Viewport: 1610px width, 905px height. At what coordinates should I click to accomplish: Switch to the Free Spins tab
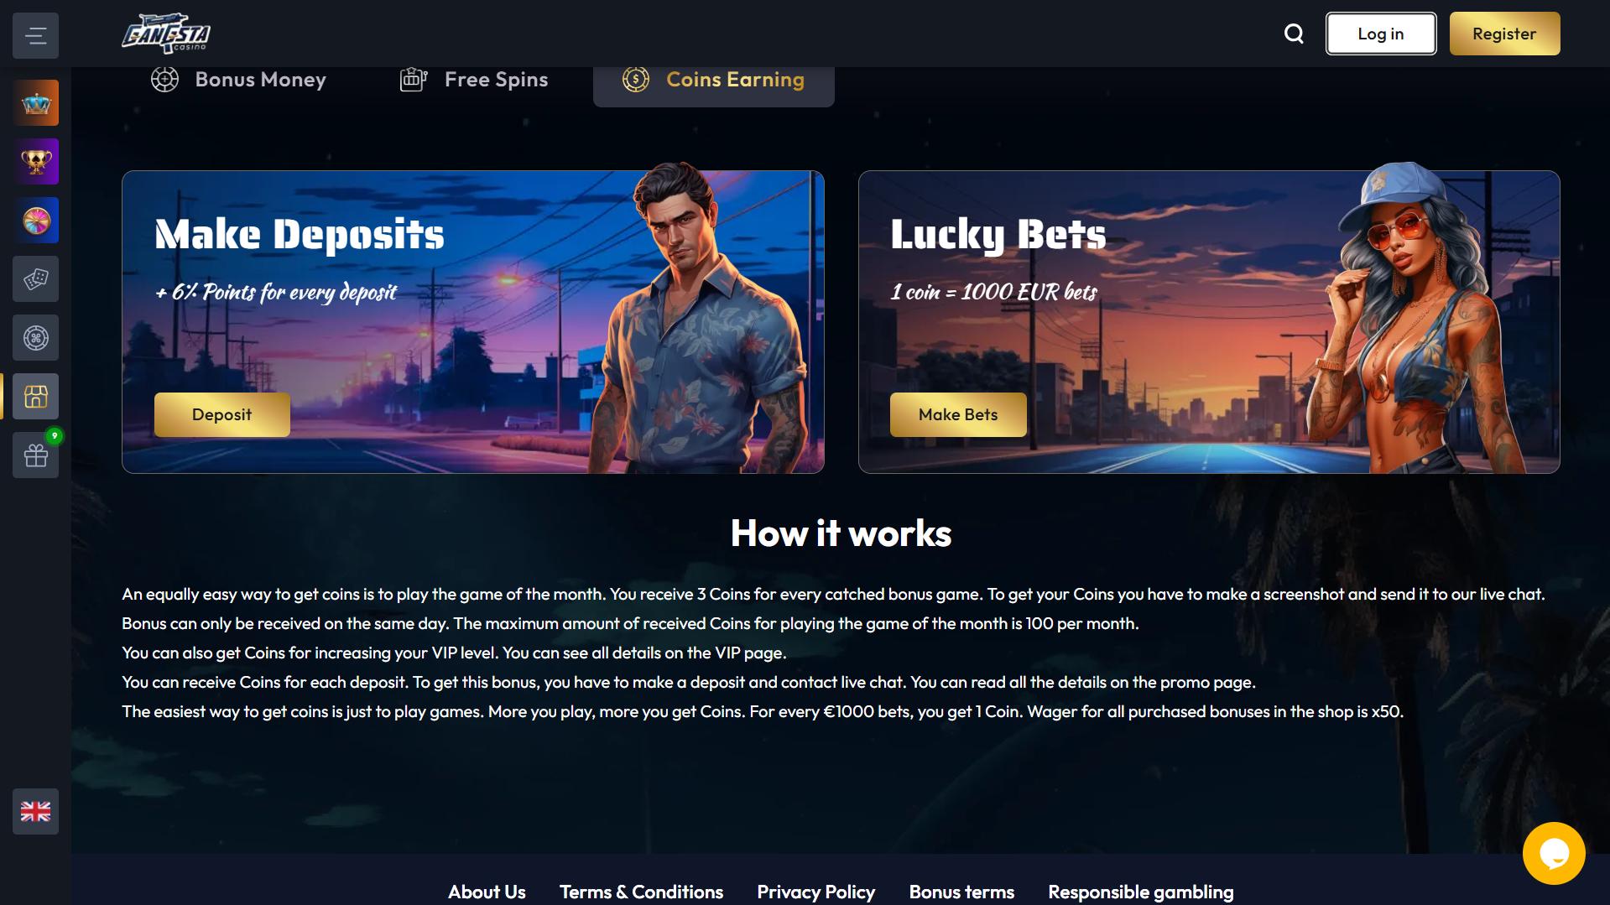tap(474, 80)
